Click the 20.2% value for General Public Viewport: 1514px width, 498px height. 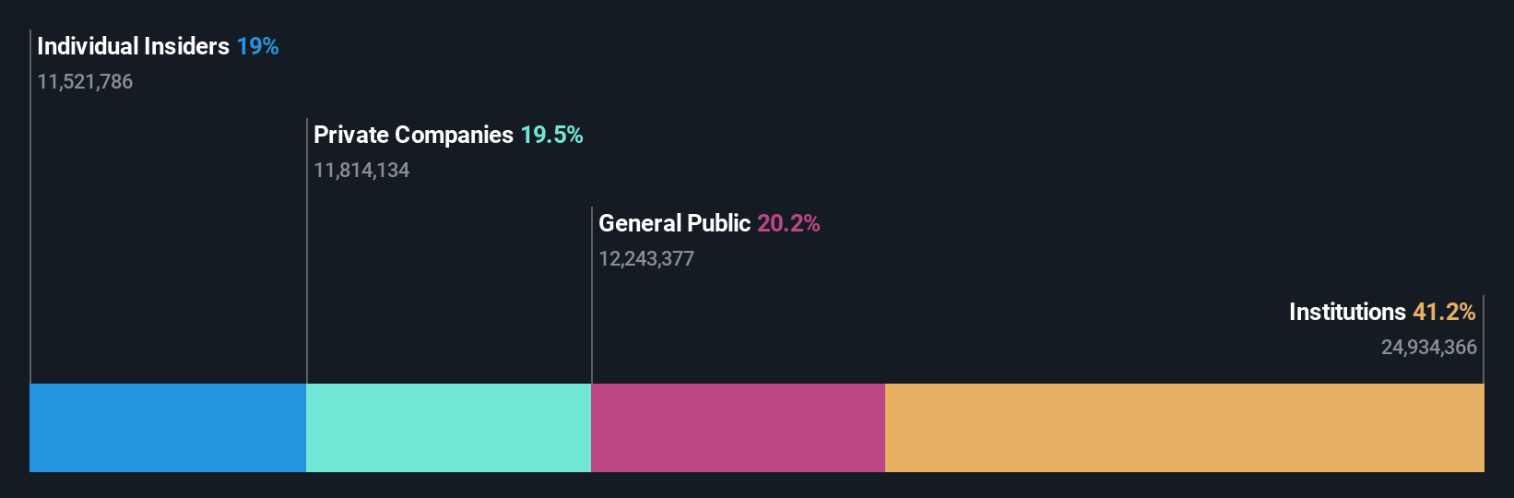point(788,223)
